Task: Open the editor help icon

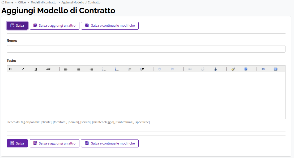Action: pos(246,69)
